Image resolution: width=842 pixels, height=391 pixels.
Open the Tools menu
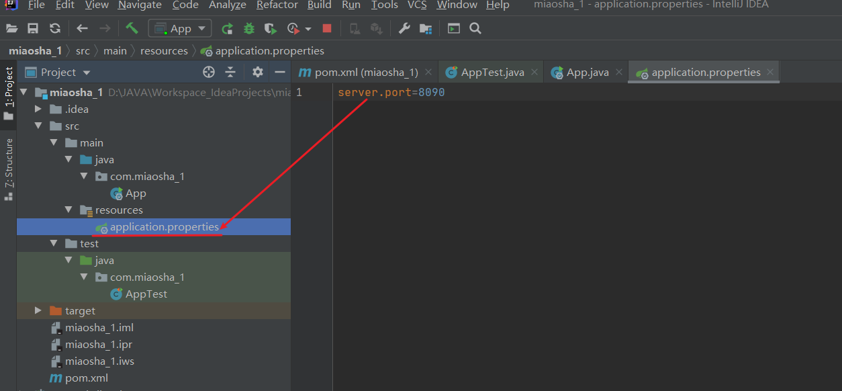385,5
